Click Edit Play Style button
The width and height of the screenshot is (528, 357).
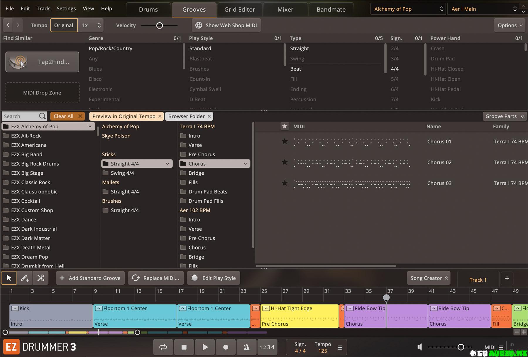click(214, 278)
